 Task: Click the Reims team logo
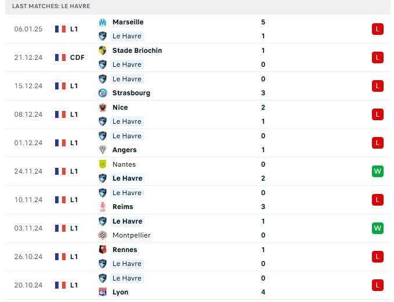coord(103,207)
